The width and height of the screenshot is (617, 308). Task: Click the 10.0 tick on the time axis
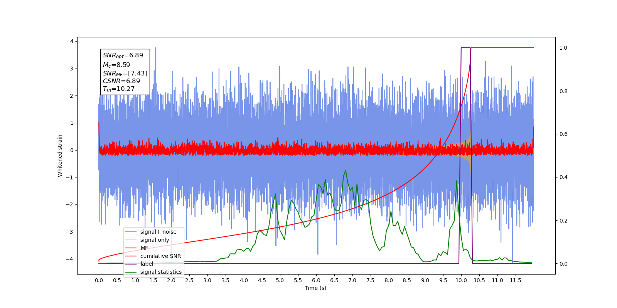461,280
